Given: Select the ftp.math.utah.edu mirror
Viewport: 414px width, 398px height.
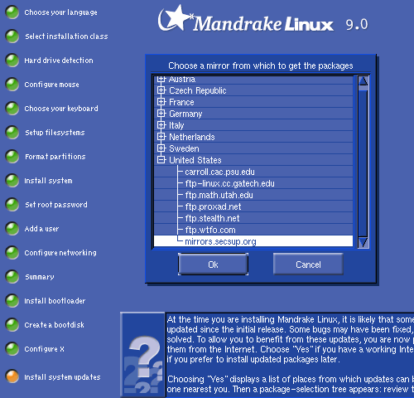Looking at the screenshot, I should [x=253, y=195].
